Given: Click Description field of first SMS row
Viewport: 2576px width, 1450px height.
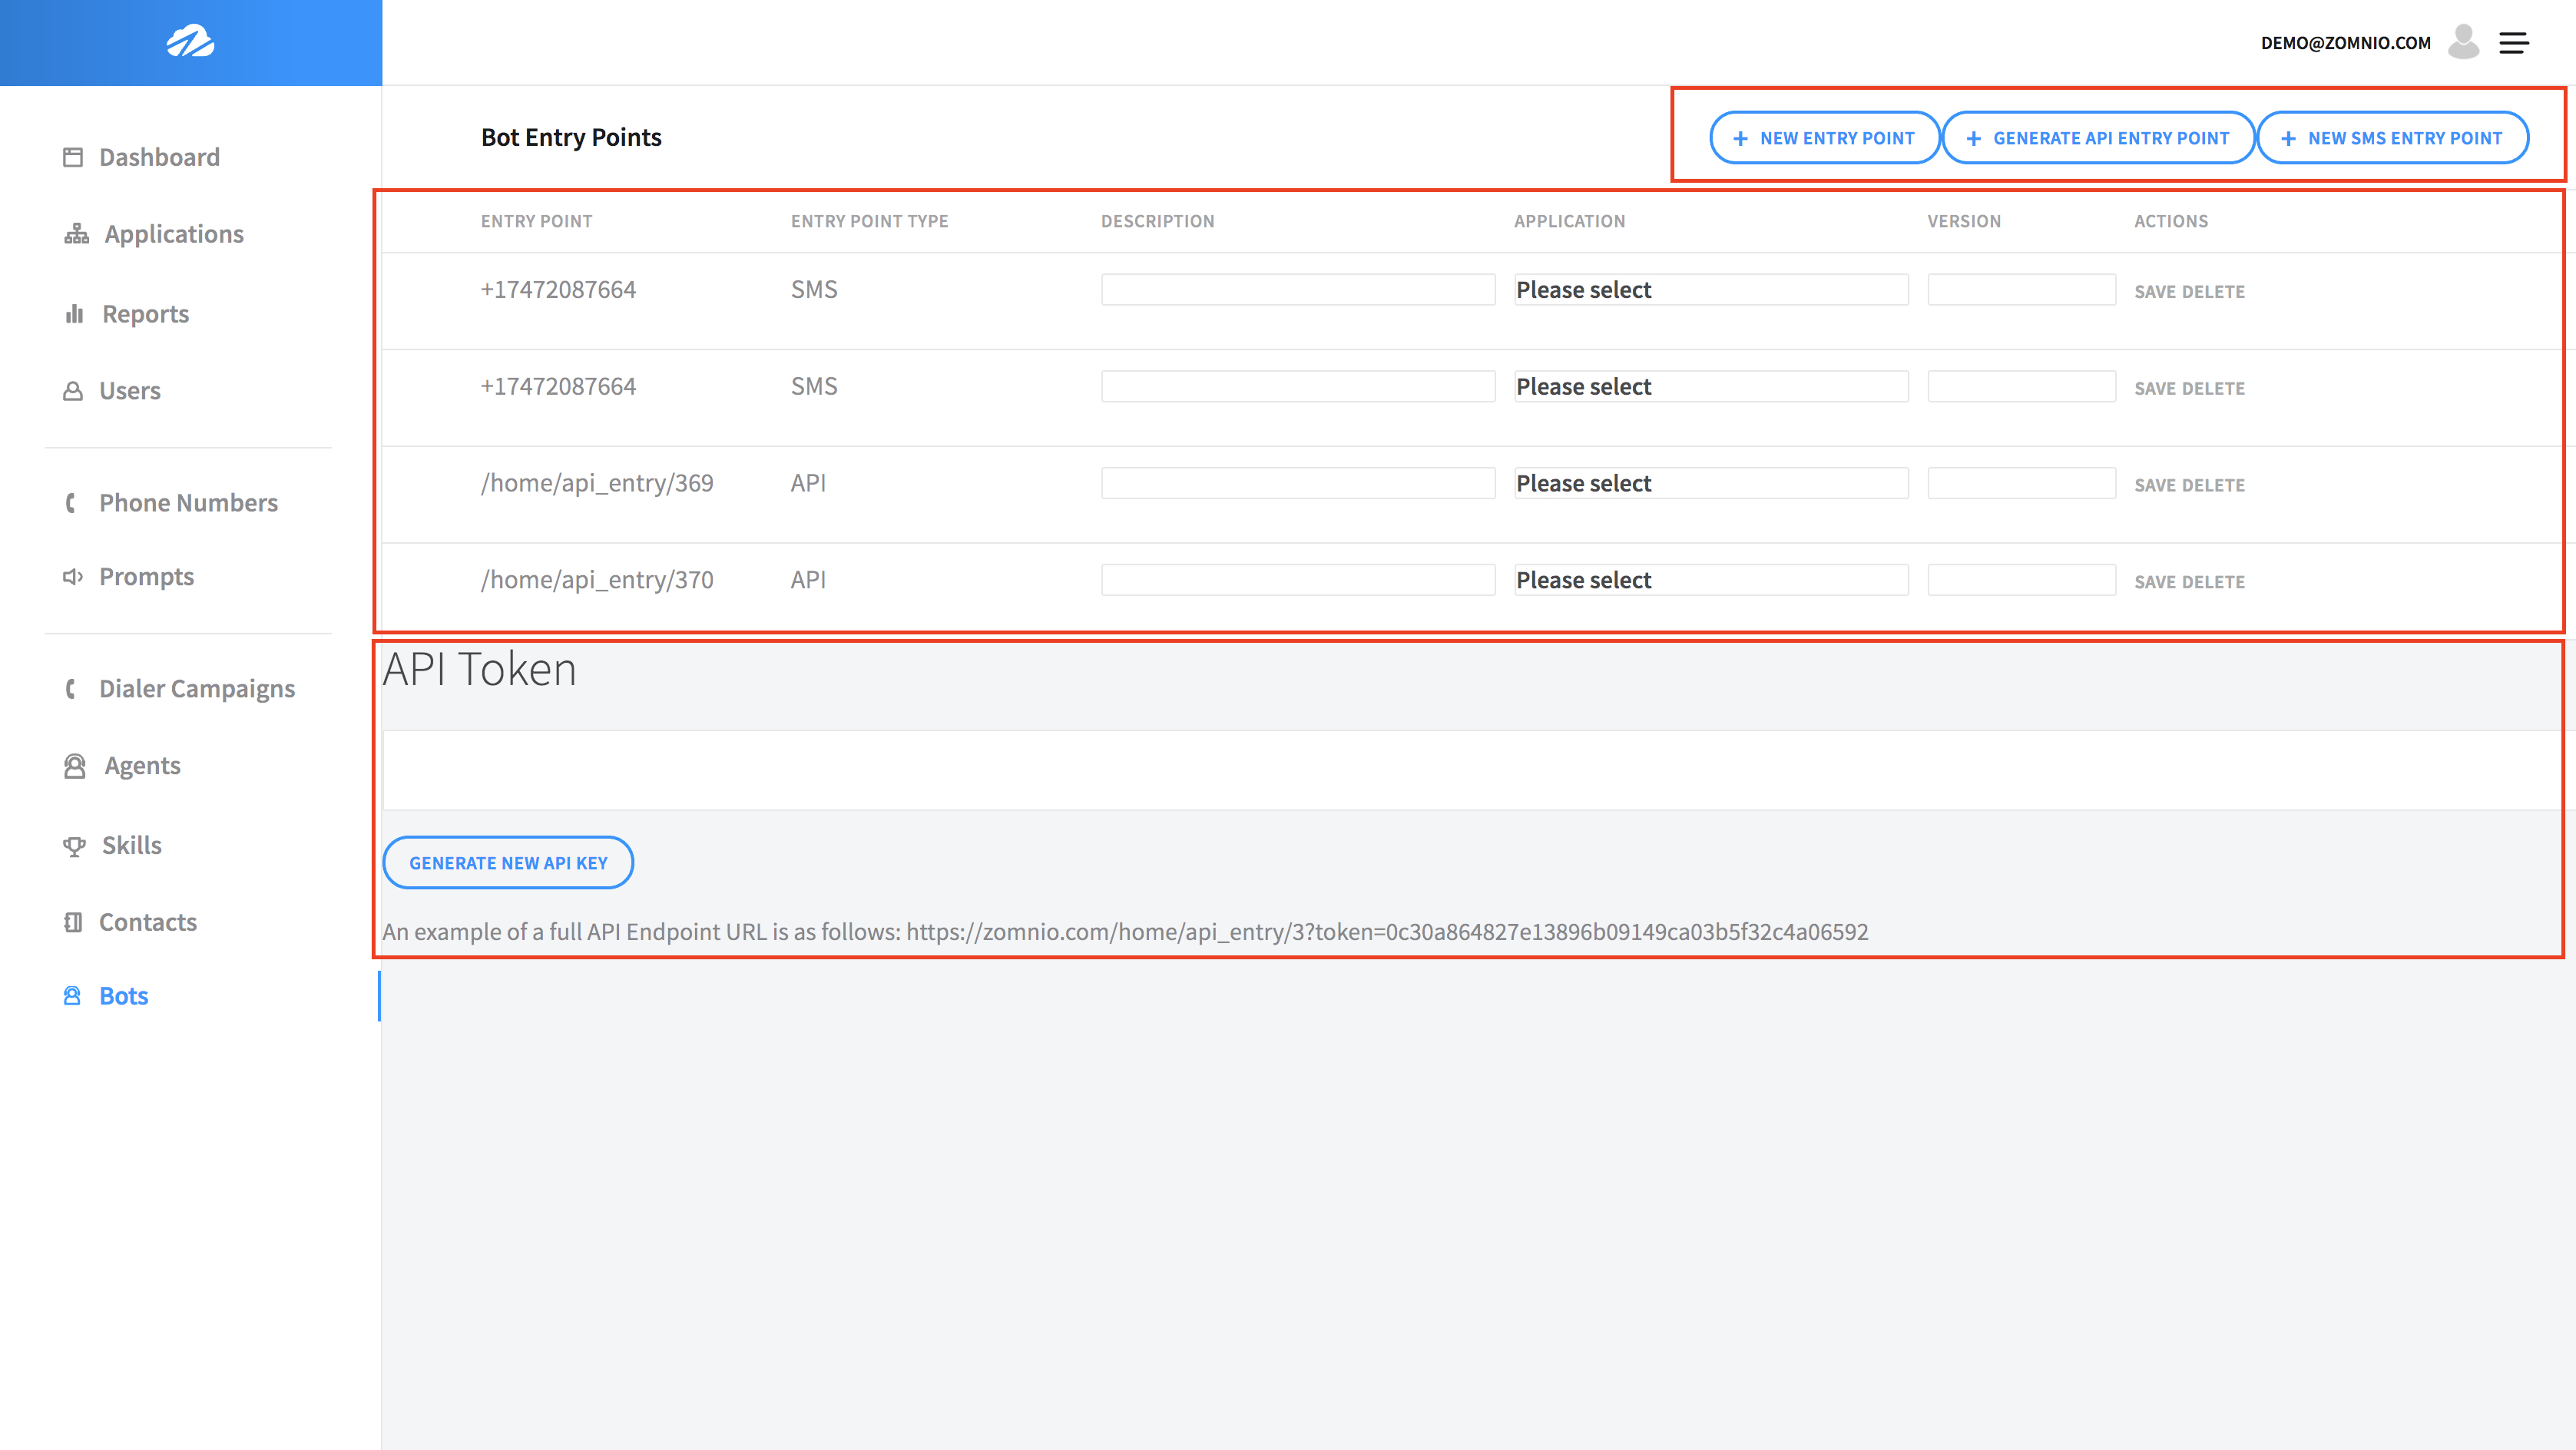Looking at the screenshot, I should tap(1298, 290).
